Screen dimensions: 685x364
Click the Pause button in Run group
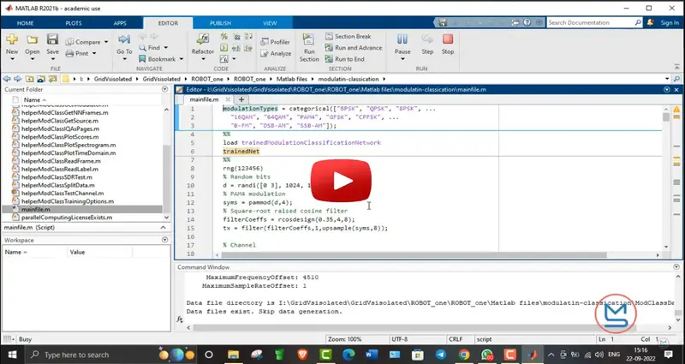(x=402, y=43)
